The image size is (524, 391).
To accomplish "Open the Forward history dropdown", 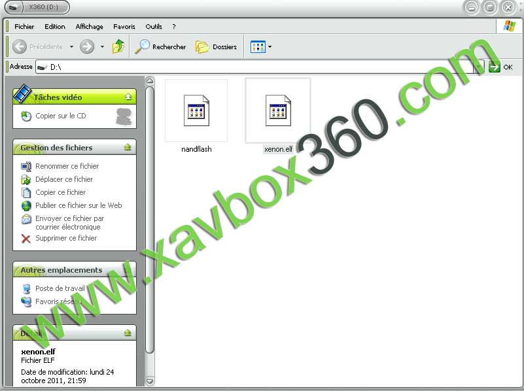I will [102, 46].
